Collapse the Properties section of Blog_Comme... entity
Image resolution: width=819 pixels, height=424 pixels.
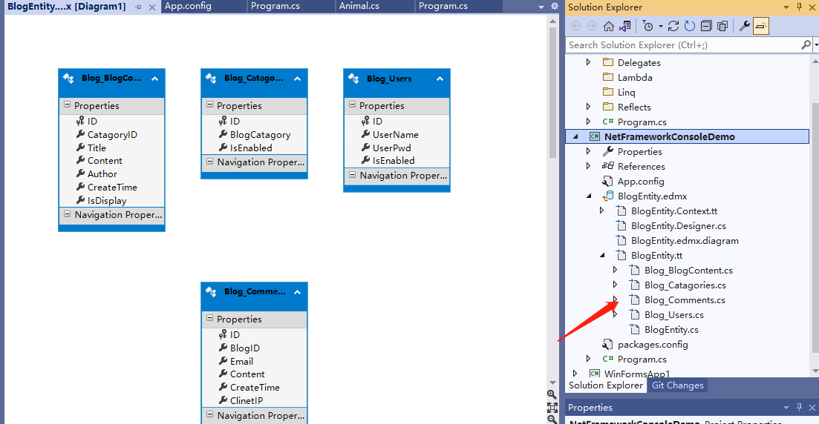209,318
